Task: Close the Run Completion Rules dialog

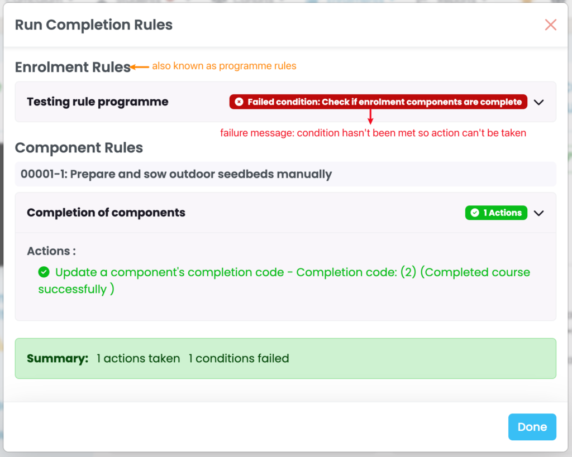Action: click(x=551, y=25)
